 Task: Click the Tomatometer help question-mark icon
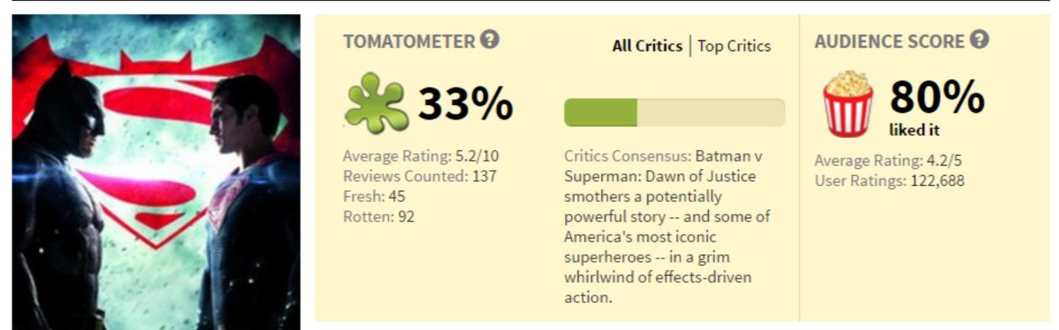point(490,40)
